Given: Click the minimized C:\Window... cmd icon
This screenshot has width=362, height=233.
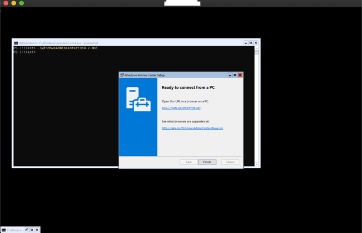Looking at the screenshot, I should (x=4, y=230).
